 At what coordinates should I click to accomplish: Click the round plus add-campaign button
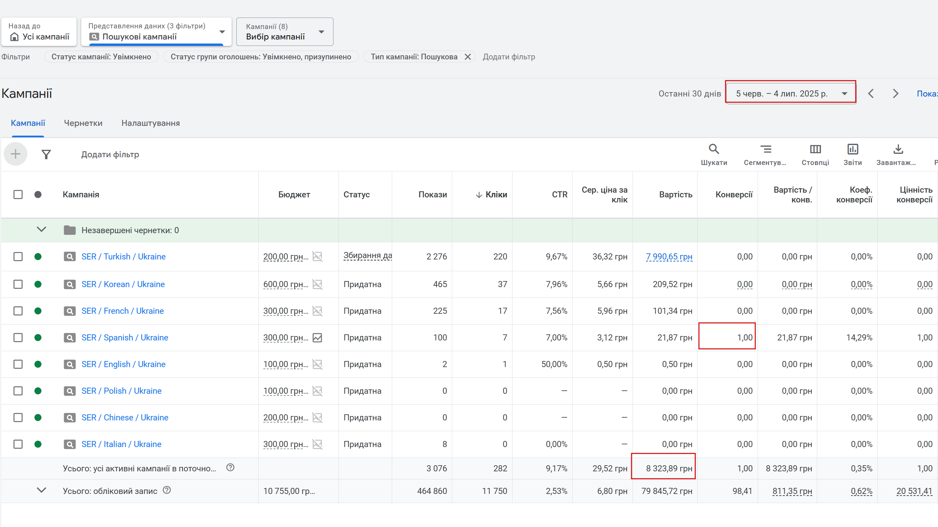click(x=15, y=154)
